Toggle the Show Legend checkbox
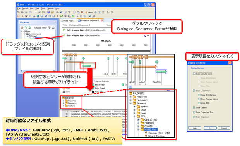Image resolution: width=240 pixels, height=146 pixels. [194, 107]
